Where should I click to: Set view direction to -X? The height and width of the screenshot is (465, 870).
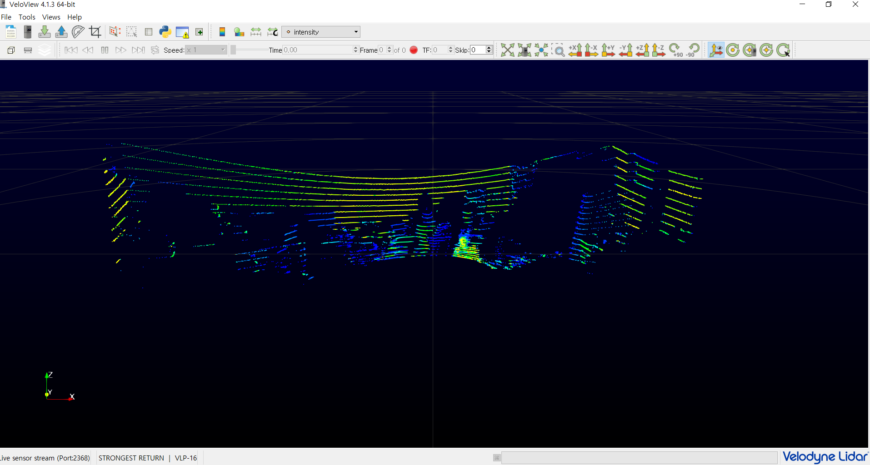(x=591, y=50)
